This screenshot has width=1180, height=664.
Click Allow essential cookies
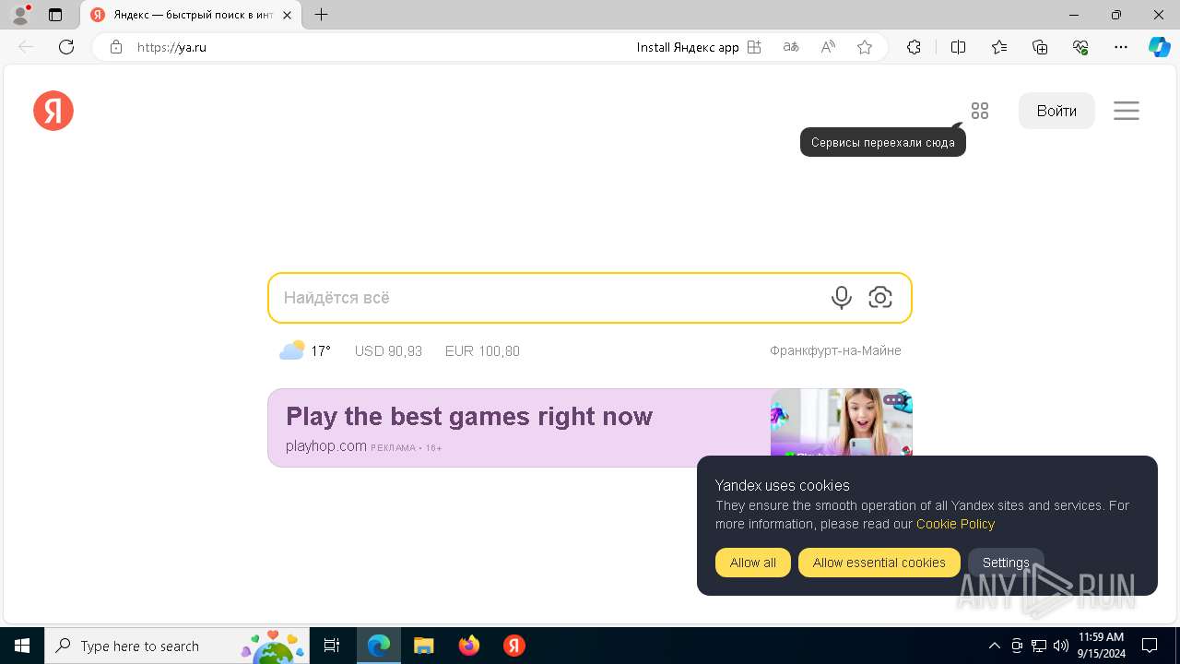tap(879, 563)
